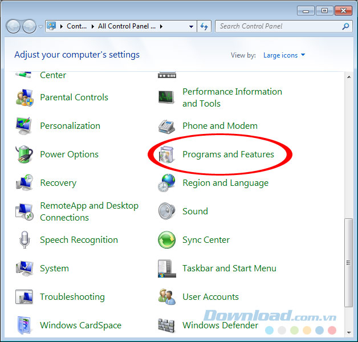Select the Cont... breadcrumb segment

pos(77,26)
